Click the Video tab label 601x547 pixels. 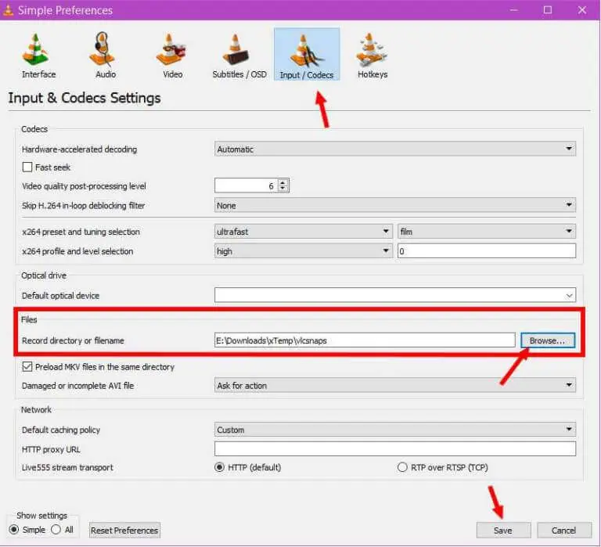(172, 74)
